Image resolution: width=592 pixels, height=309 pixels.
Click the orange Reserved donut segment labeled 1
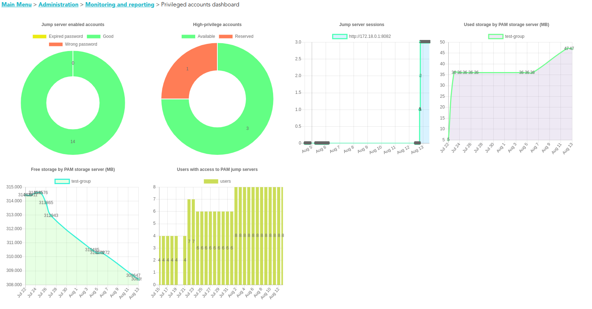tap(187, 69)
